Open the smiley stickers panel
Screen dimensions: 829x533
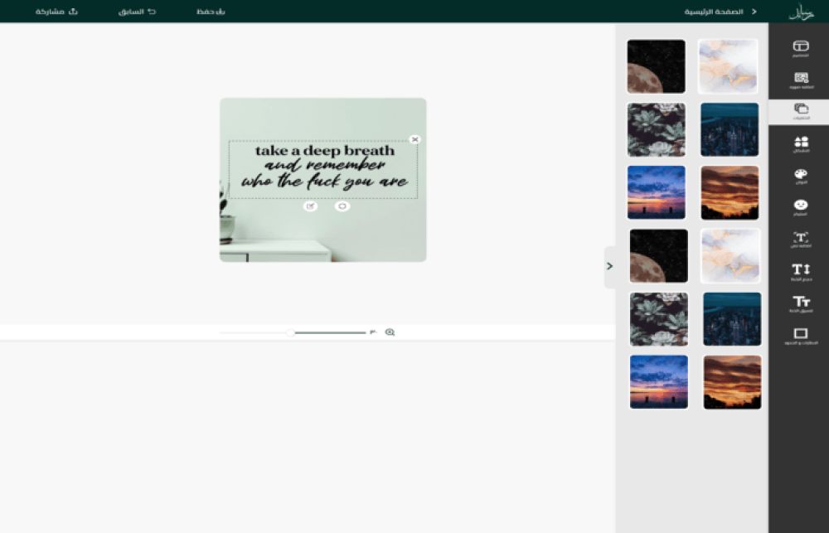pos(800,206)
